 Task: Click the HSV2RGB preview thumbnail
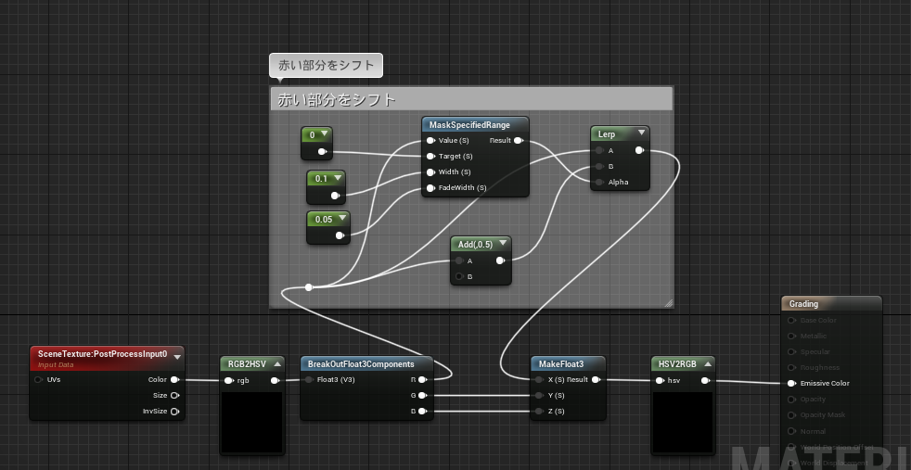pyautogui.click(x=683, y=423)
